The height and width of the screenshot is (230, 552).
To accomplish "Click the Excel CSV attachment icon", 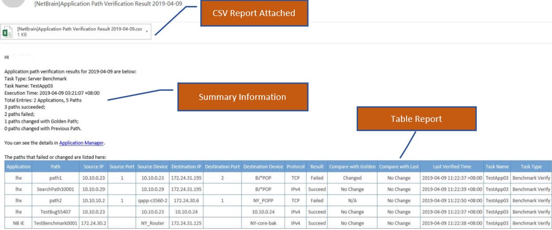I will 8,32.
